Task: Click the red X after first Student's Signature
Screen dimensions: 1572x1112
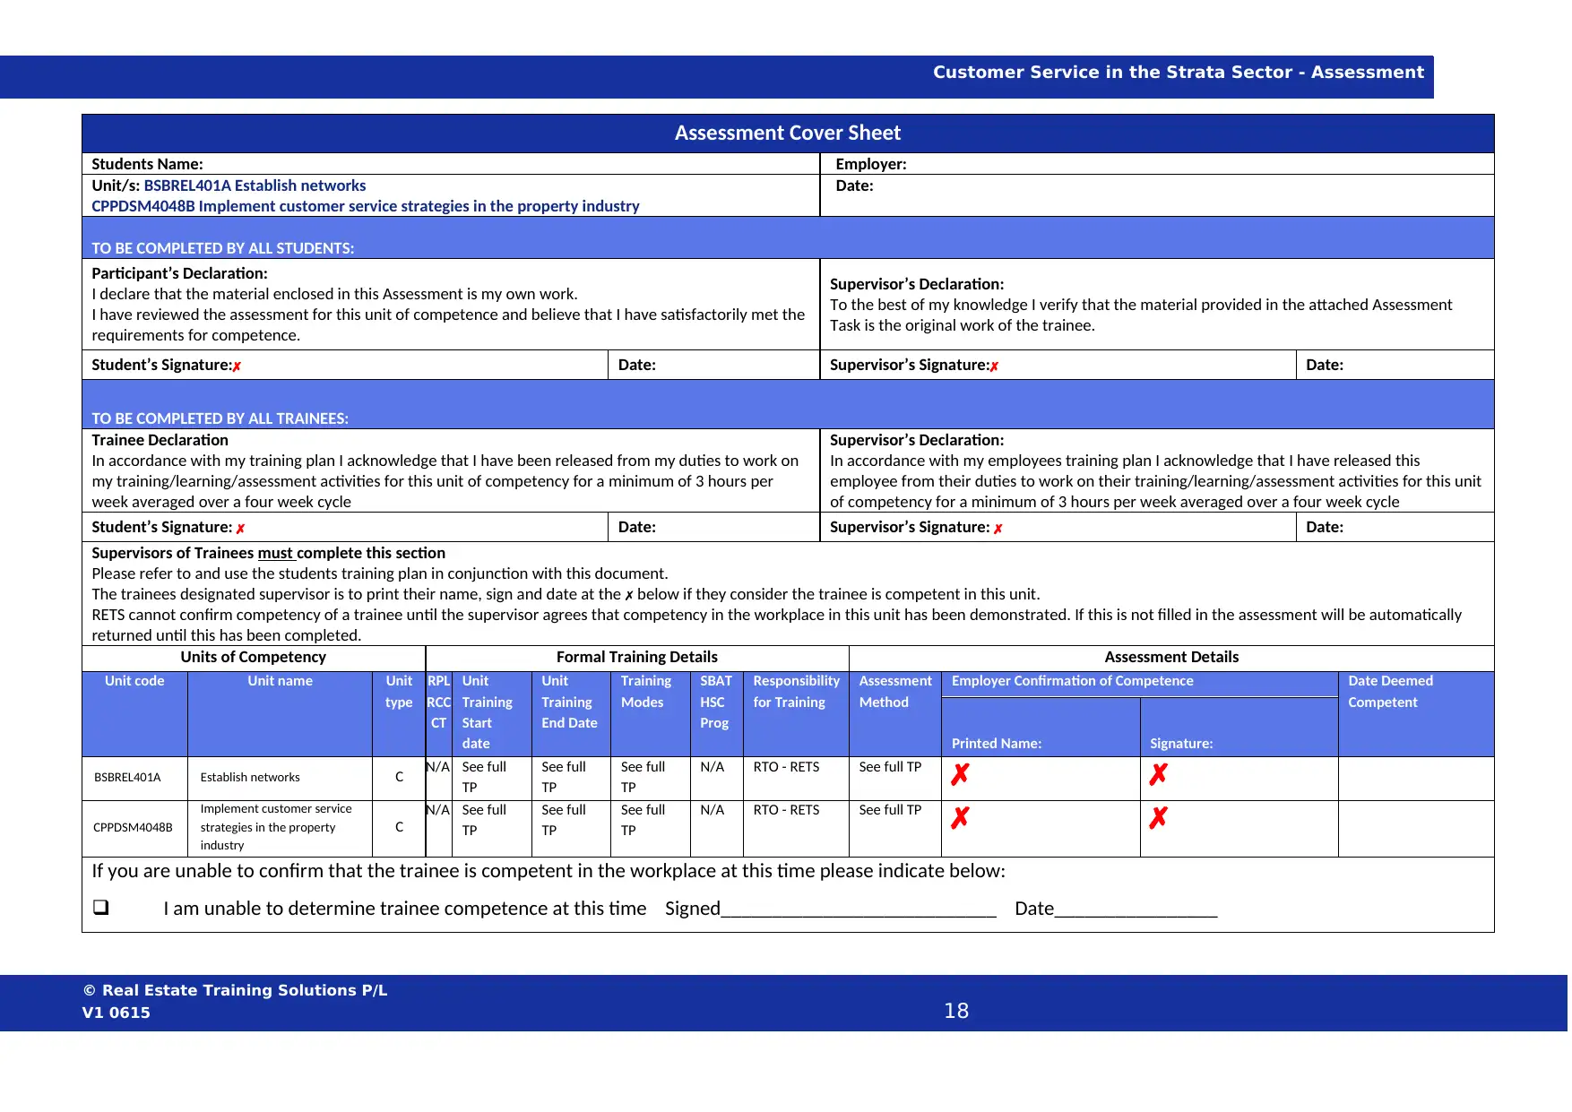Action: click(237, 366)
